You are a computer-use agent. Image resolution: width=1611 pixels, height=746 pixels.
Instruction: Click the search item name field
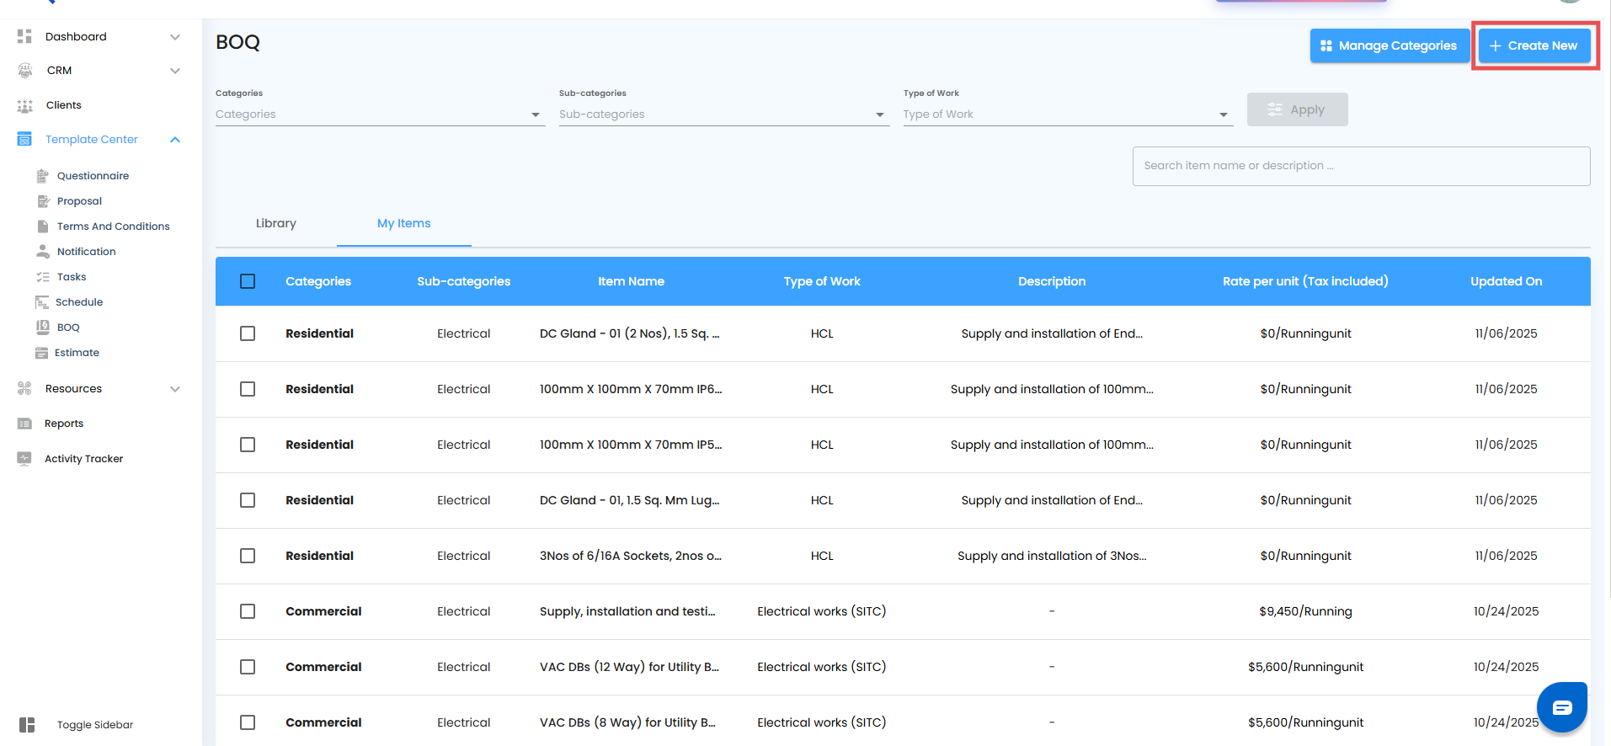[x=1360, y=166]
